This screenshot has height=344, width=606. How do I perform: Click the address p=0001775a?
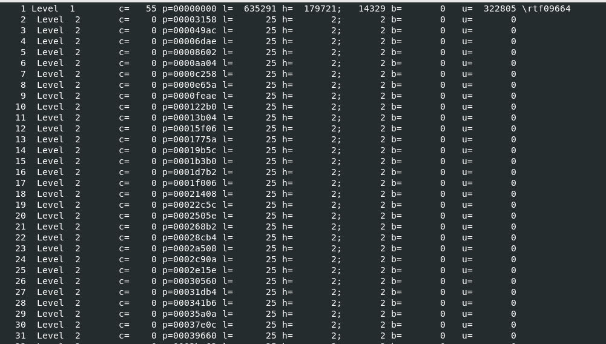pyautogui.click(x=189, y=139)
